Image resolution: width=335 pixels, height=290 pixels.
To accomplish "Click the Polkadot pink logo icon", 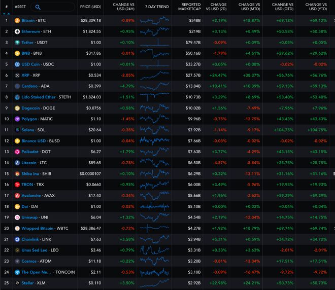I will point(17,152).
